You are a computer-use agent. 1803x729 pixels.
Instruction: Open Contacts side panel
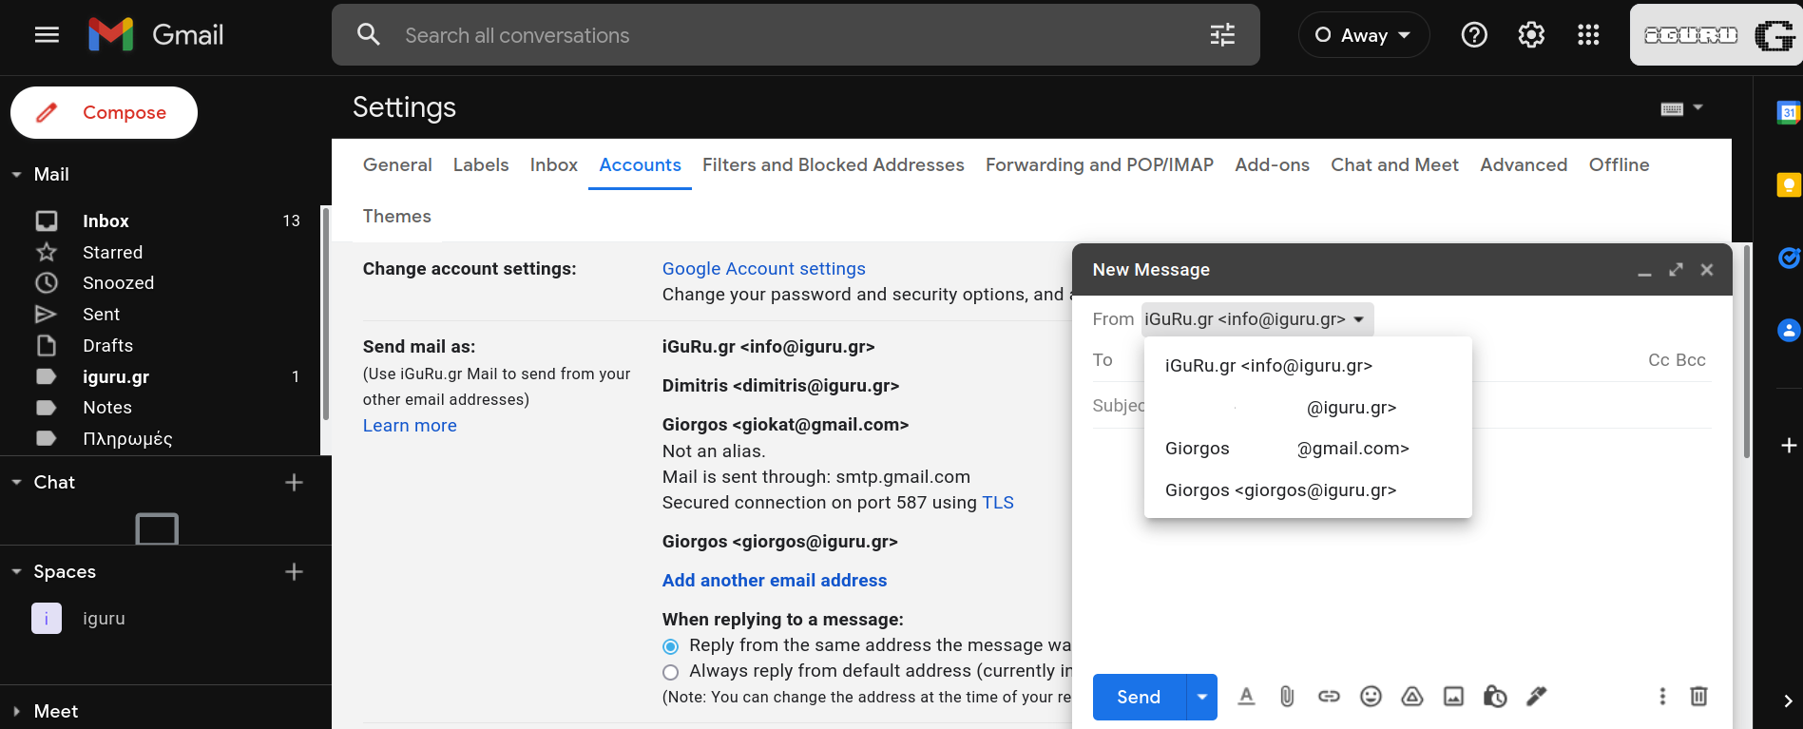pos(1789,330)
